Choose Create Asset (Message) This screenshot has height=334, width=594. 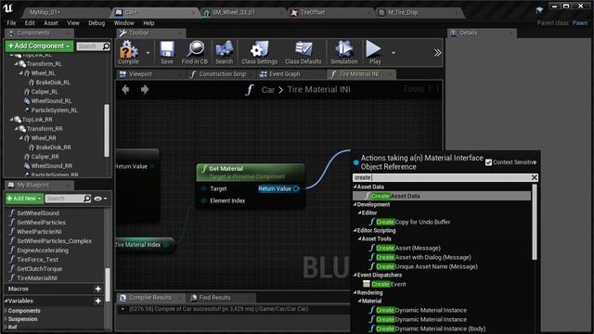405,248
